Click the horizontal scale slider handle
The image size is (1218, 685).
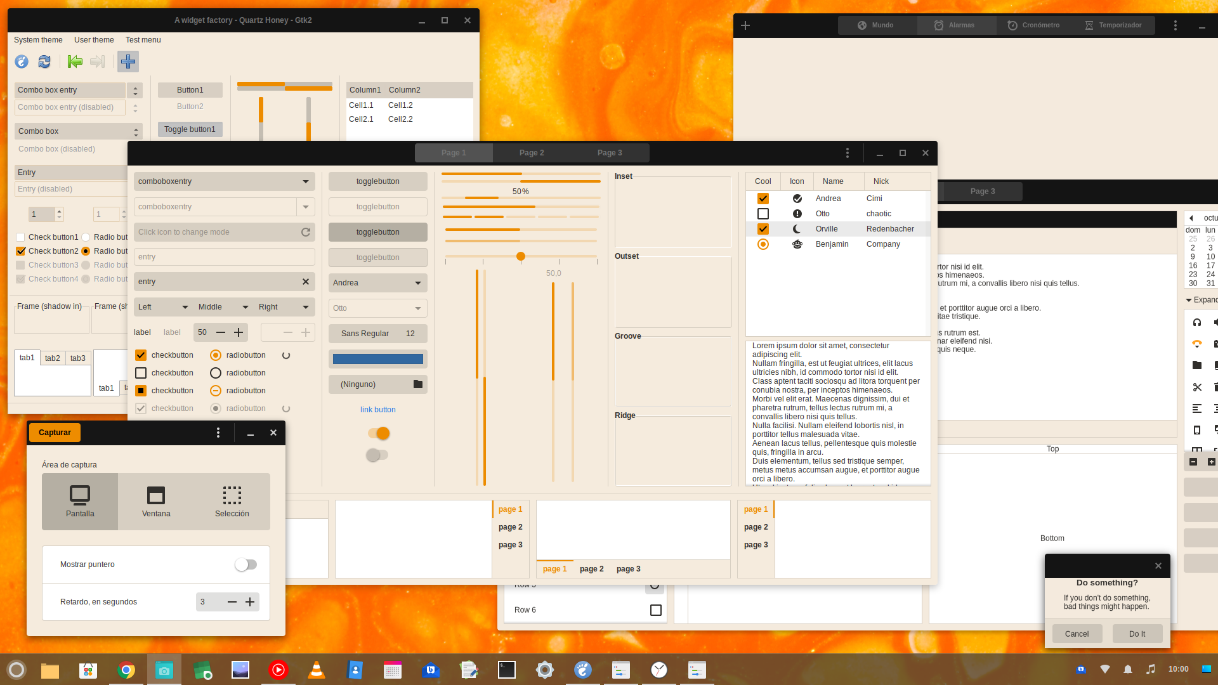[521, 257]
